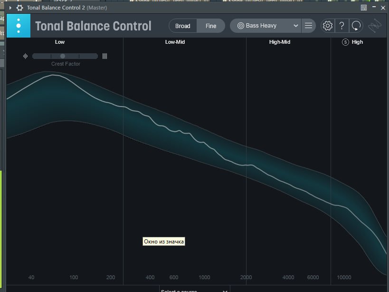
Task: Click the High-Mid band label
Action: pyautogui.click(x=279, y=42)
